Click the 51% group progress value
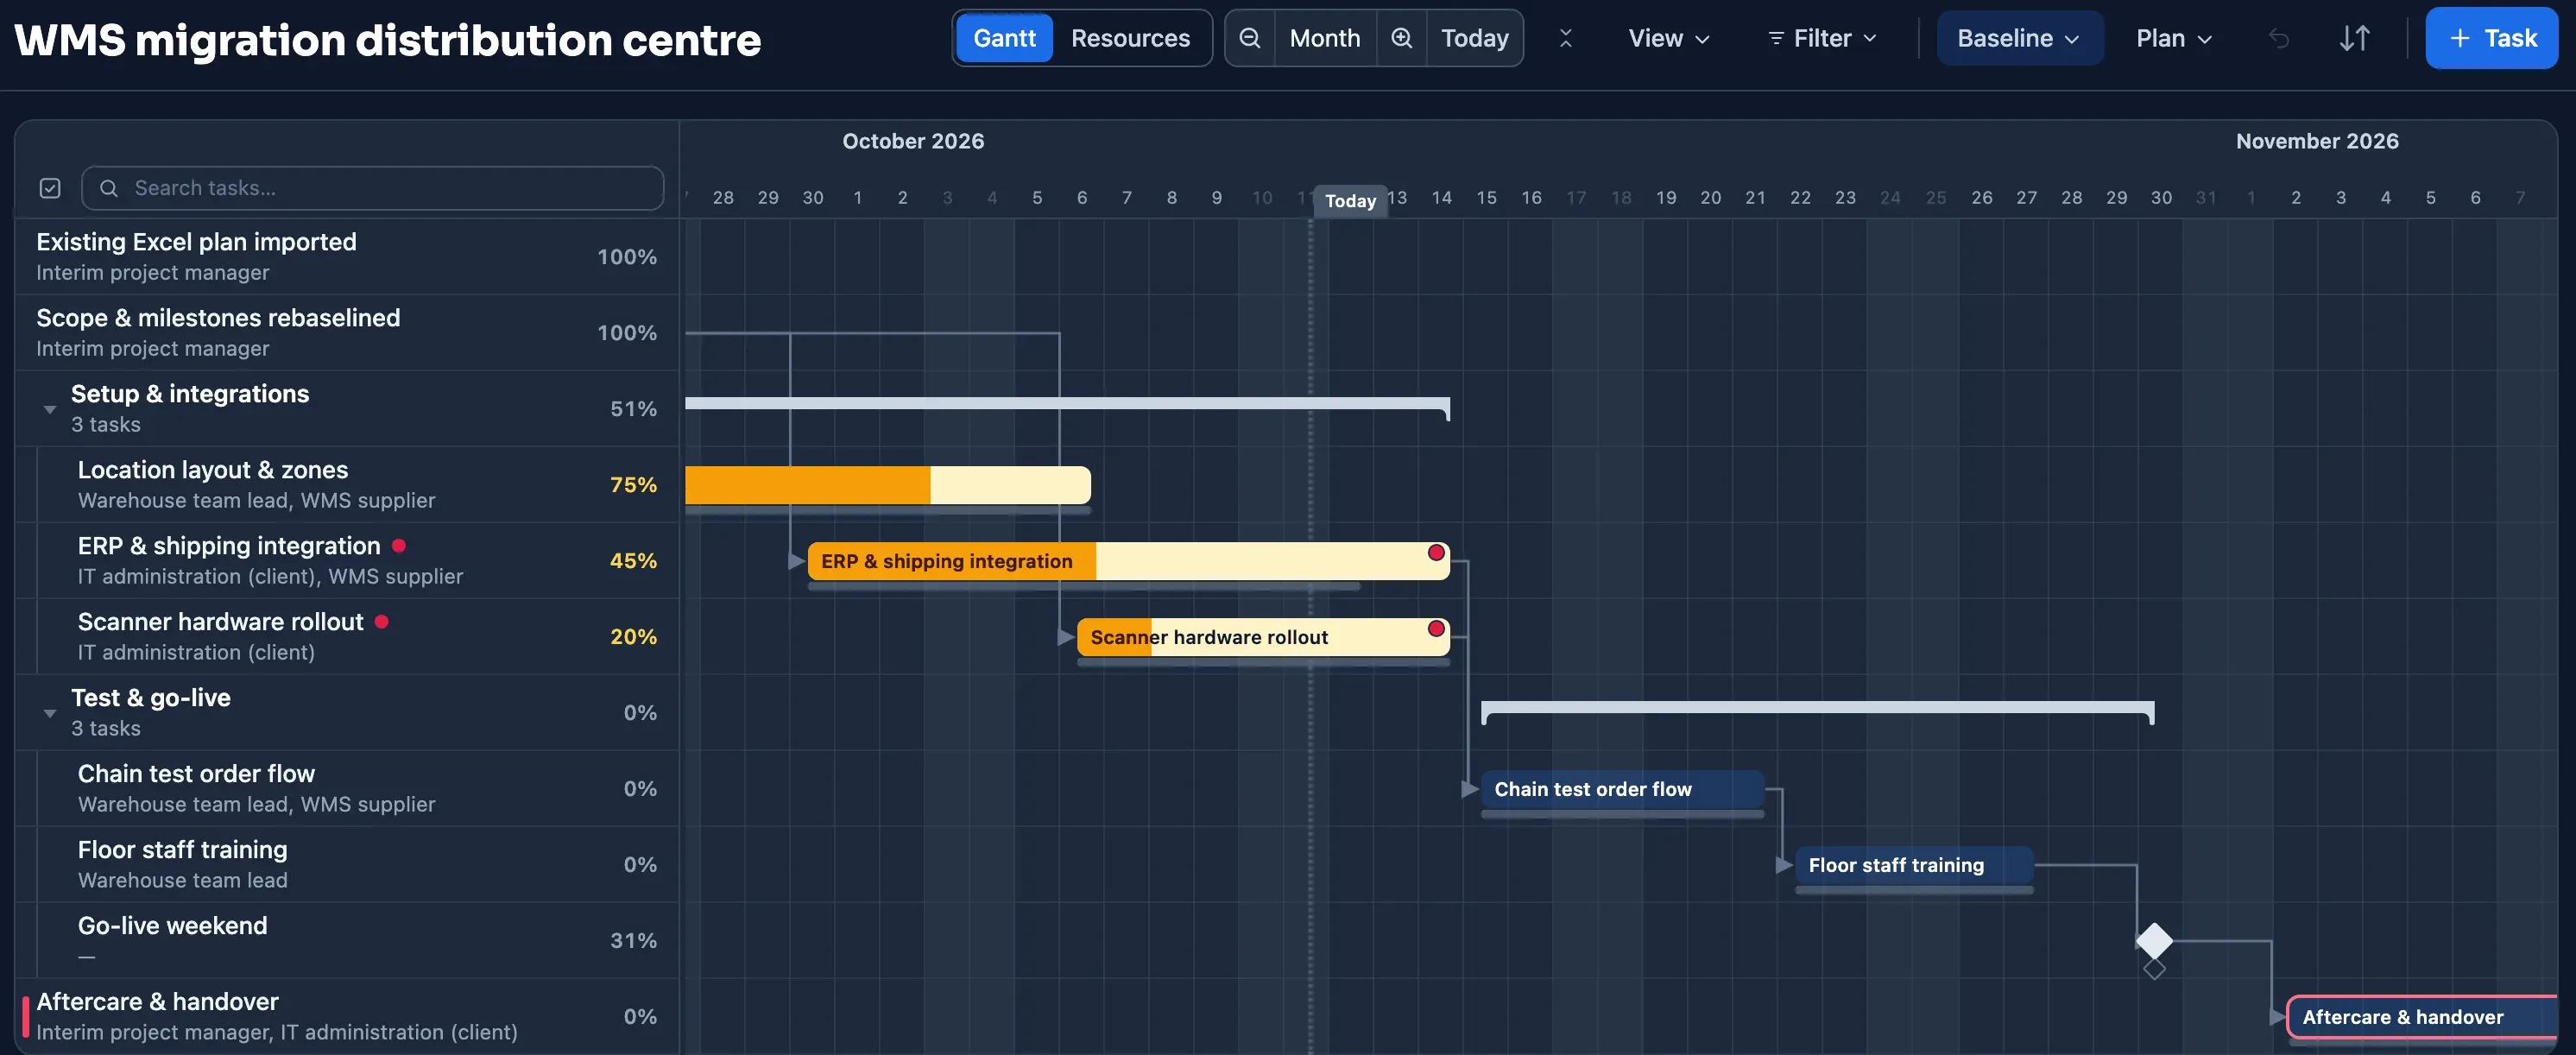 [x=633, y=409]
